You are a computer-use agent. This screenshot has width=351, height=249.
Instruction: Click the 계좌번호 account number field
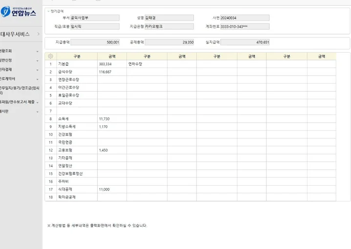pyautogui.click(x=244, y=26)
